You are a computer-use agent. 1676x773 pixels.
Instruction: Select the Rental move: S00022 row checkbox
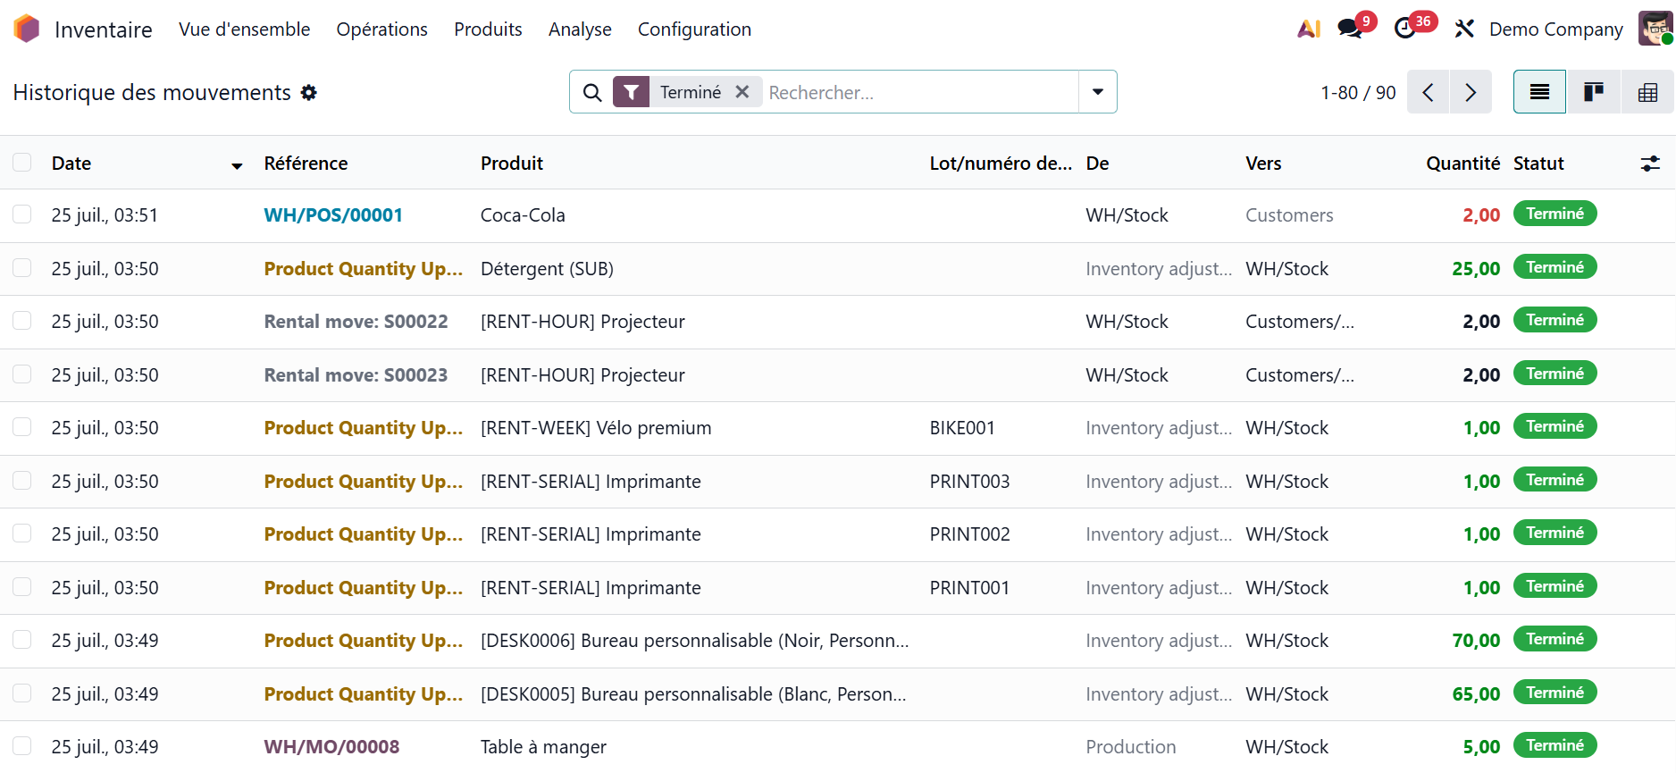point(22,321)
